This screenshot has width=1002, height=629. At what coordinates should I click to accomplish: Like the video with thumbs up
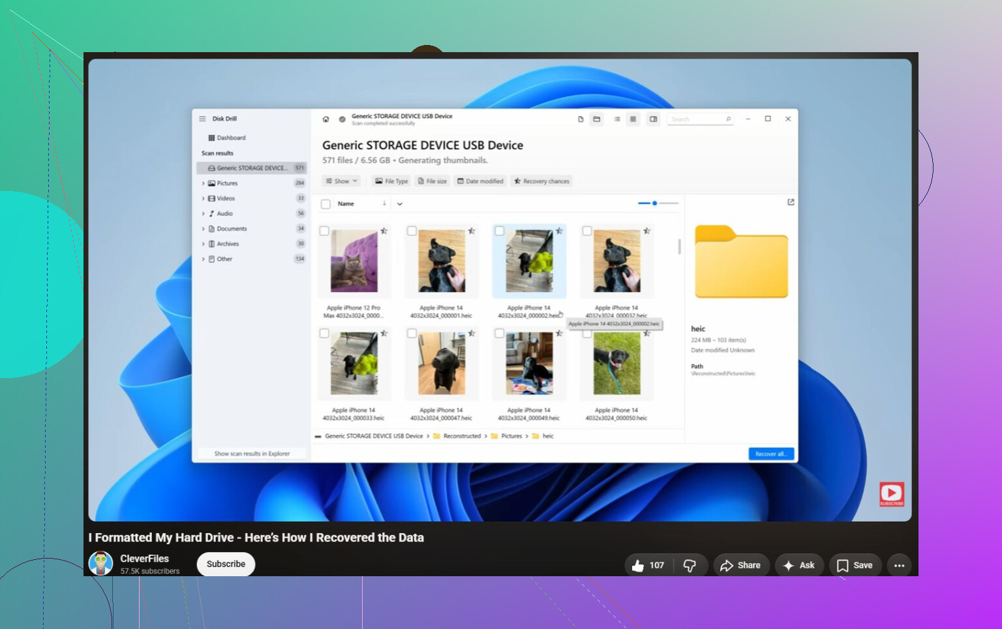click(x=638, y=565)
